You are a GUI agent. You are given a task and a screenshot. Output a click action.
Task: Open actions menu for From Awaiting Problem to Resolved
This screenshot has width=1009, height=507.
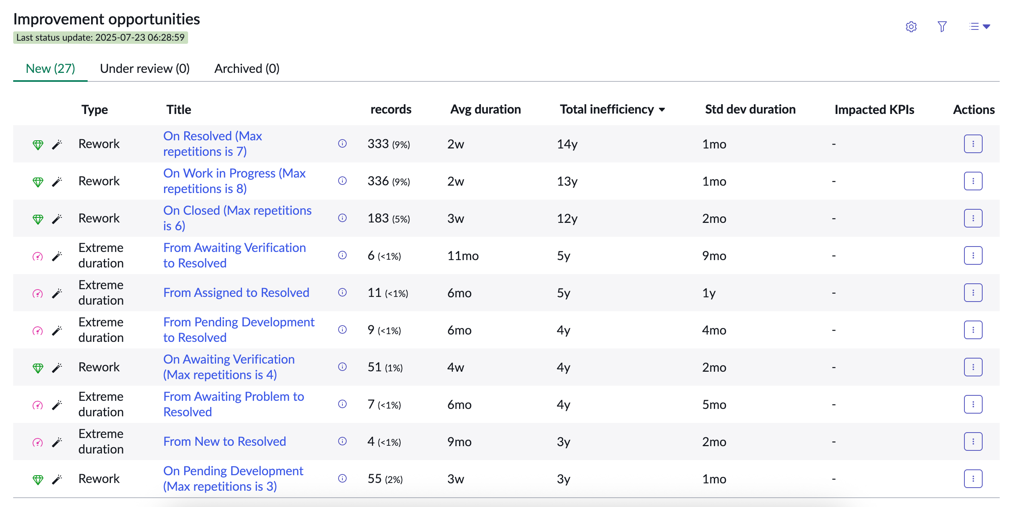973,404
